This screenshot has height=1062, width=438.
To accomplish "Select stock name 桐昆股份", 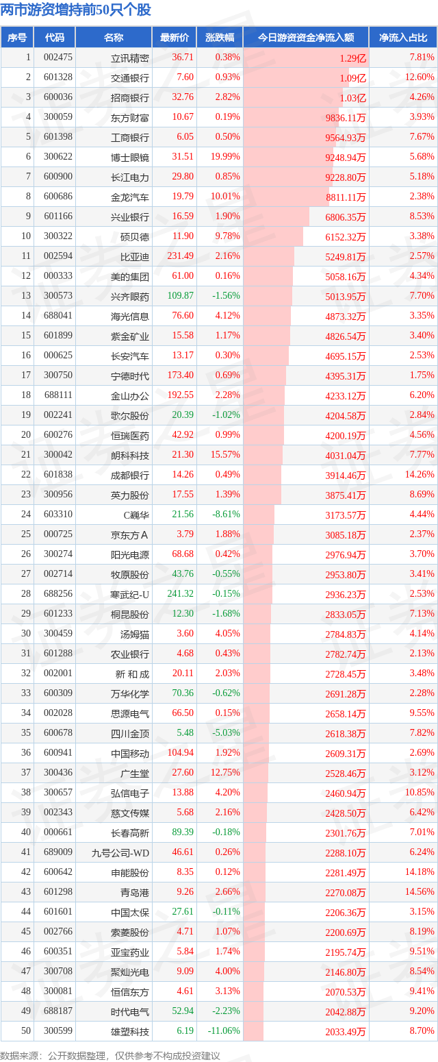I will [130, 614].
